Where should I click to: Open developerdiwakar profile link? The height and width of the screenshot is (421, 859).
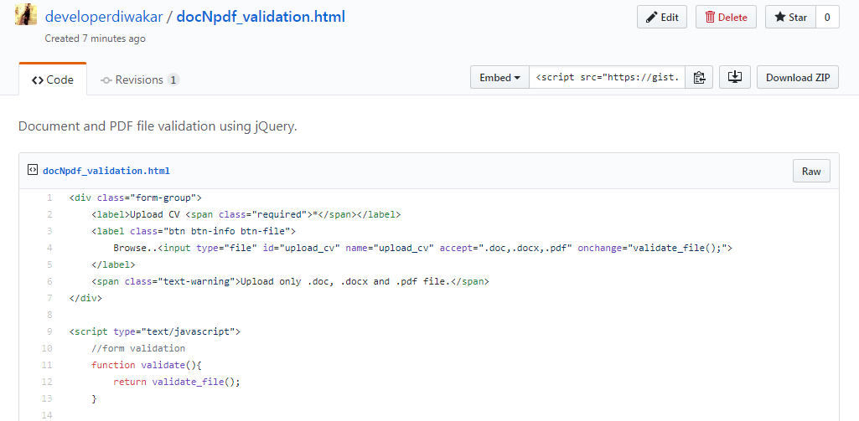[x=104, y=17]
